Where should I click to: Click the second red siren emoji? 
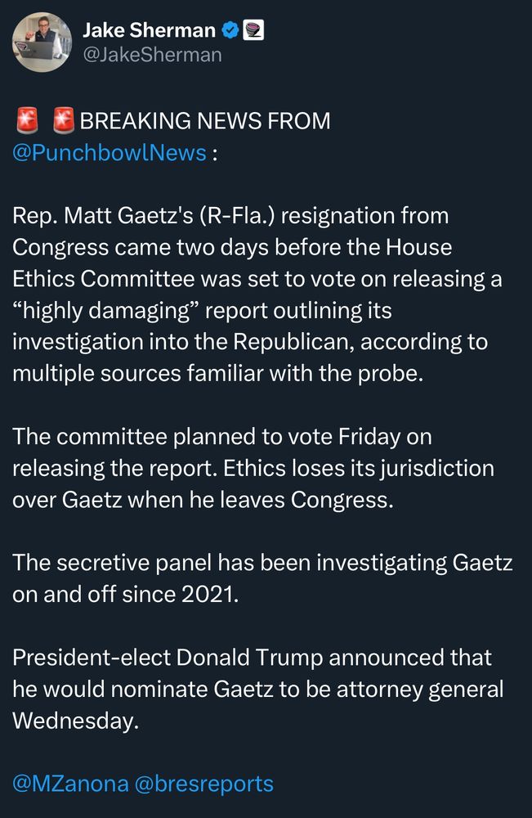coord(64,121)
